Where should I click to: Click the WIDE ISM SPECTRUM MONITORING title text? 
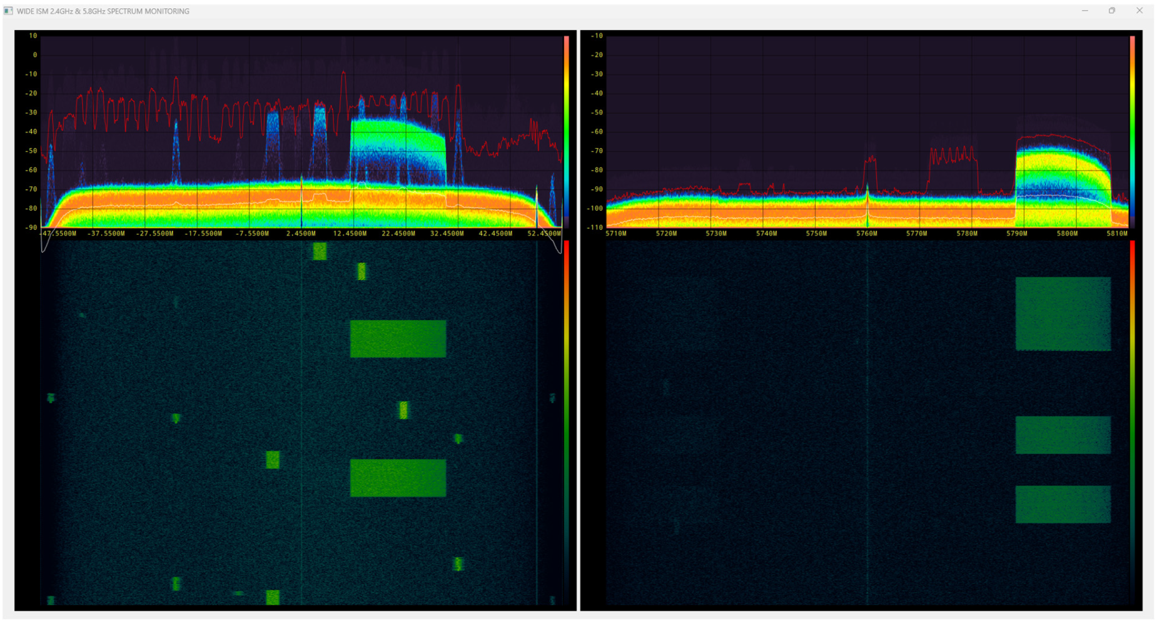pos(103,11)
